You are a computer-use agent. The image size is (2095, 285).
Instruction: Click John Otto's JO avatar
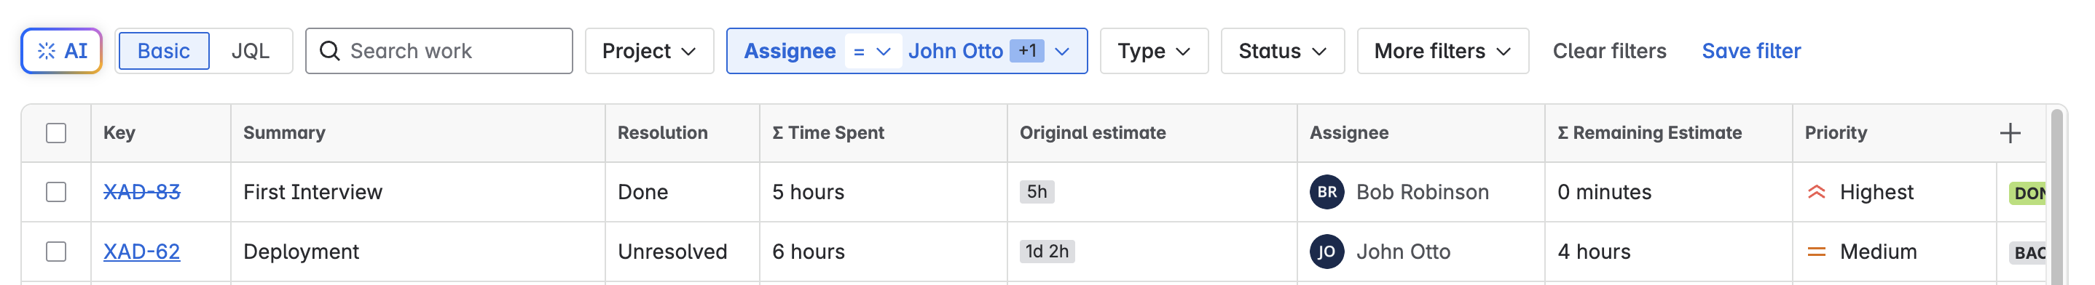(1326, 252)
